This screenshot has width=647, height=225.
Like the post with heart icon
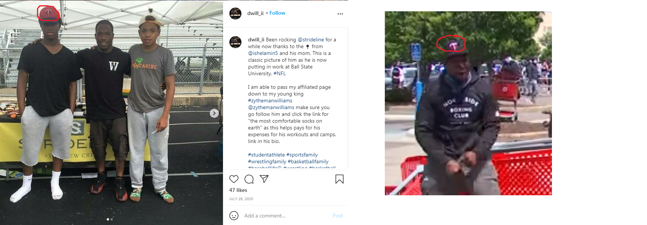tap(234, 179)
